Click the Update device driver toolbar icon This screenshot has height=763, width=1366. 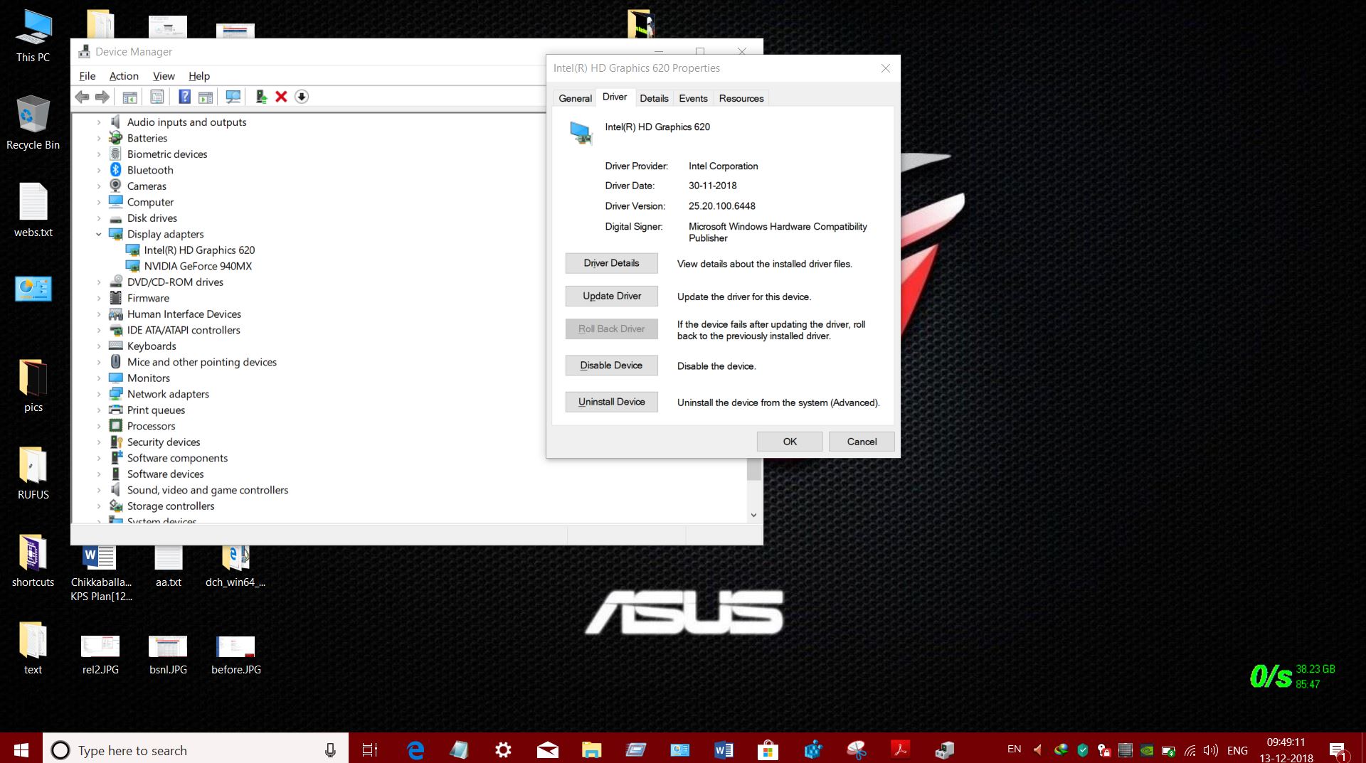(261, 97)
